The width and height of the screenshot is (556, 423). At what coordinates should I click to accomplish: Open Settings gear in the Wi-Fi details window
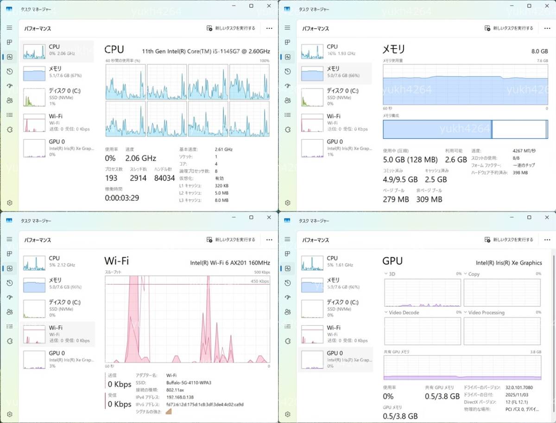[x=9, y=414]
